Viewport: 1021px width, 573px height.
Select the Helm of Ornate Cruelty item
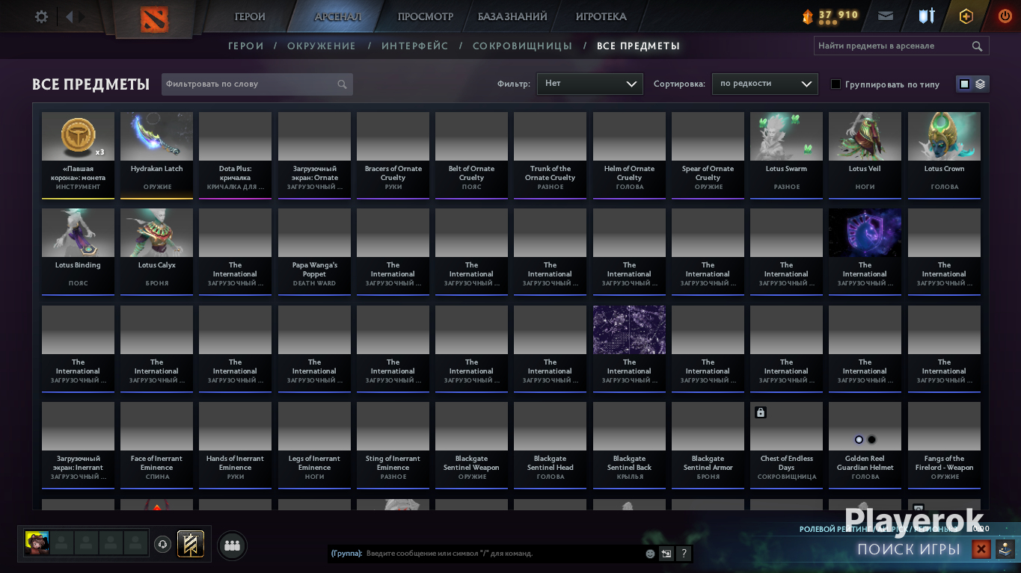[629, 155]
